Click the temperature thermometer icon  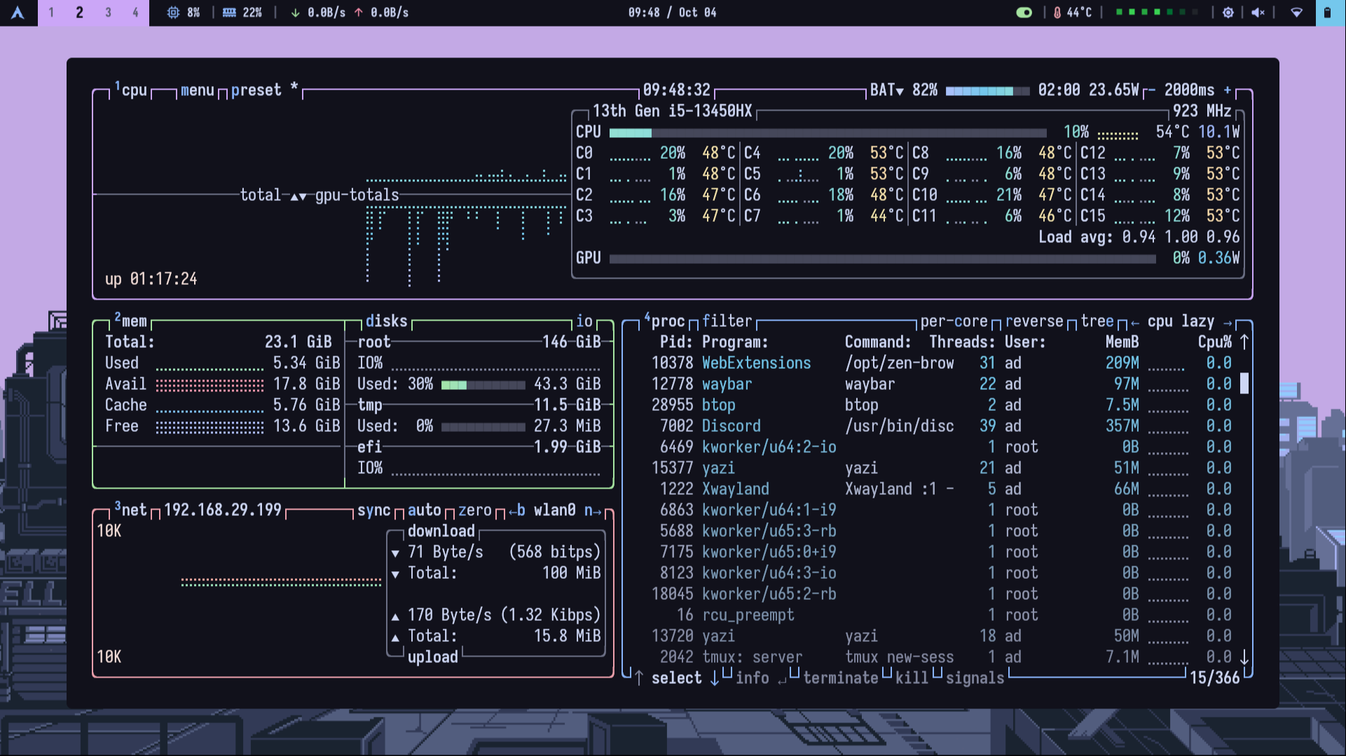pyautogui.click(x=1057, y=13)
